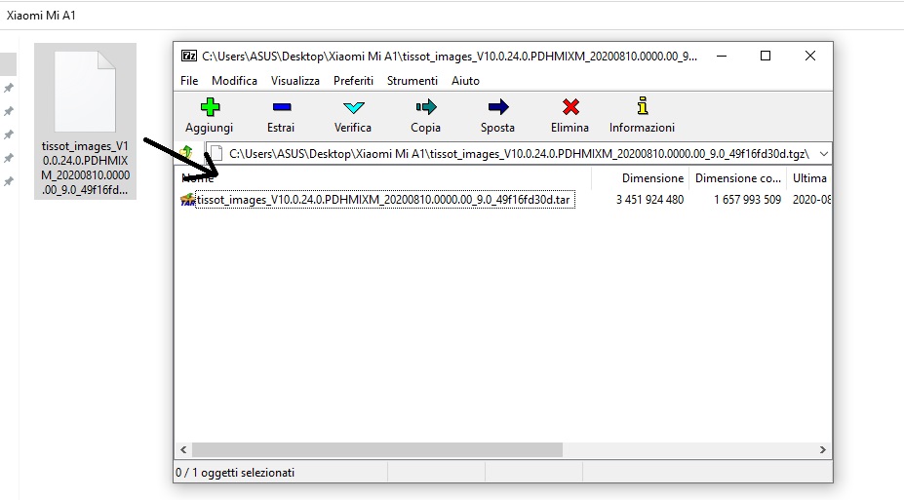Viewport: 904px width, 500px height.
Task: Open the Aiuto menu
Action: pyautogui.click(x=465, y=81)
